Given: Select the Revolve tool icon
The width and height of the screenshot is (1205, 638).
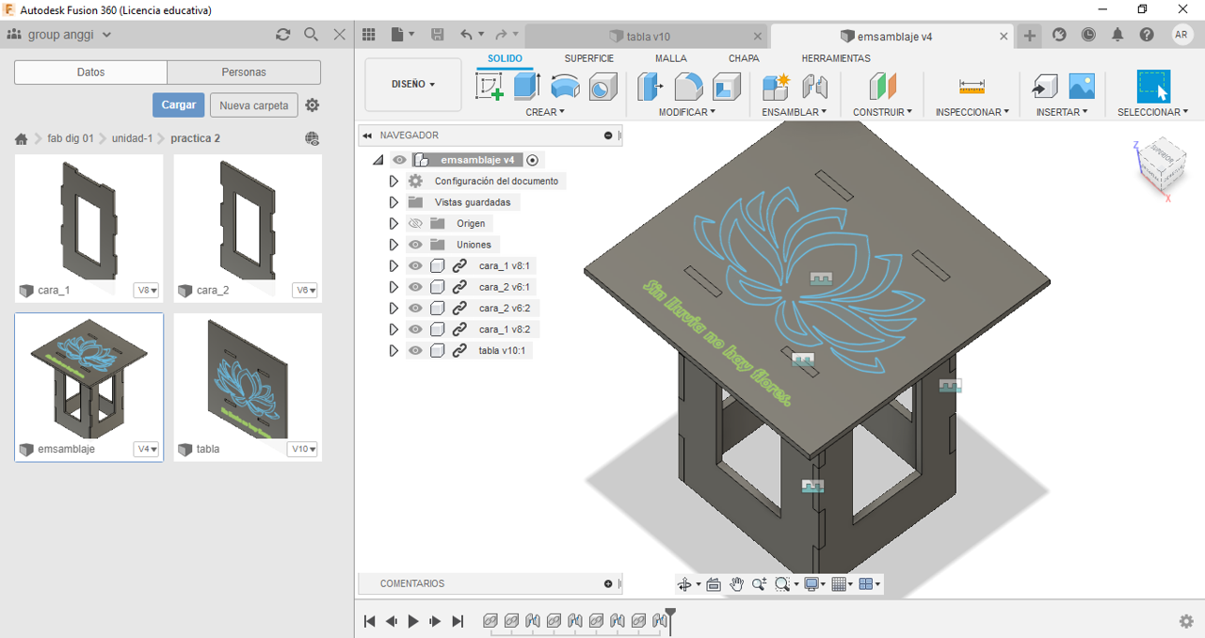Looking at the screenshot, I should point(565,88).
